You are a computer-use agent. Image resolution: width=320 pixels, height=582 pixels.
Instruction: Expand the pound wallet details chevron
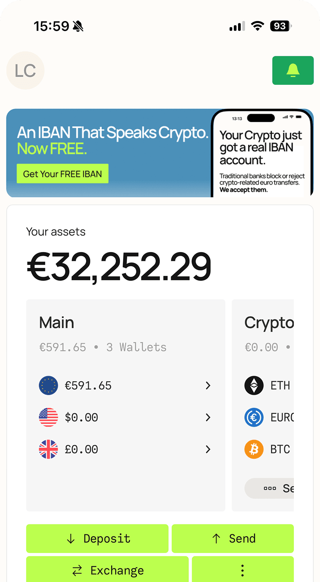(208, 449)
